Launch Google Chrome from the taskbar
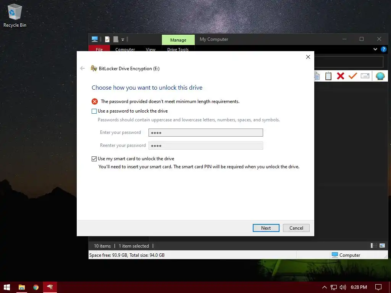 pos(36,287)
